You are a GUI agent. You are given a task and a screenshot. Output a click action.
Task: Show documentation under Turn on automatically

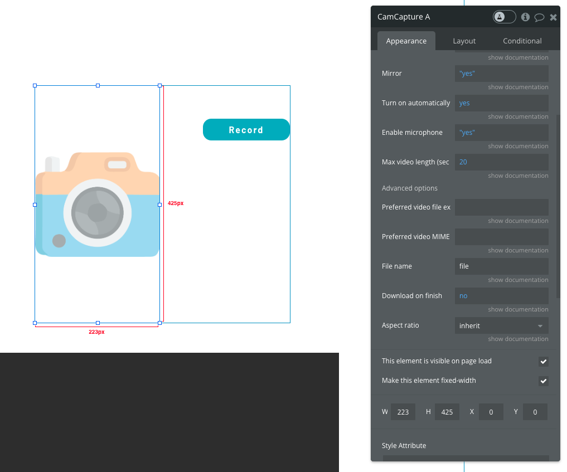coord(518,116)
